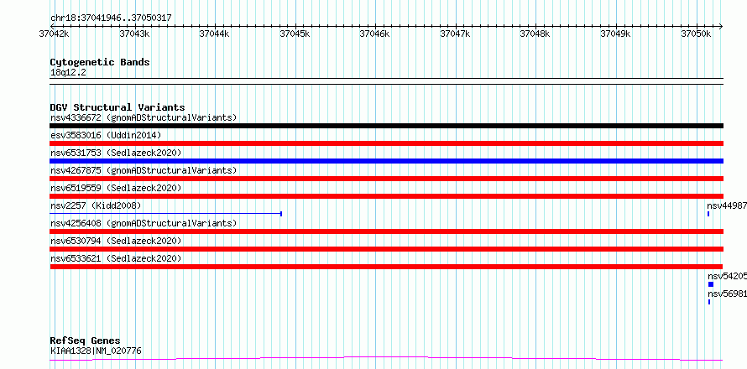747x369 pixels.
Task: Select the magenta KIAA1328 gene line
Action: 386,359
